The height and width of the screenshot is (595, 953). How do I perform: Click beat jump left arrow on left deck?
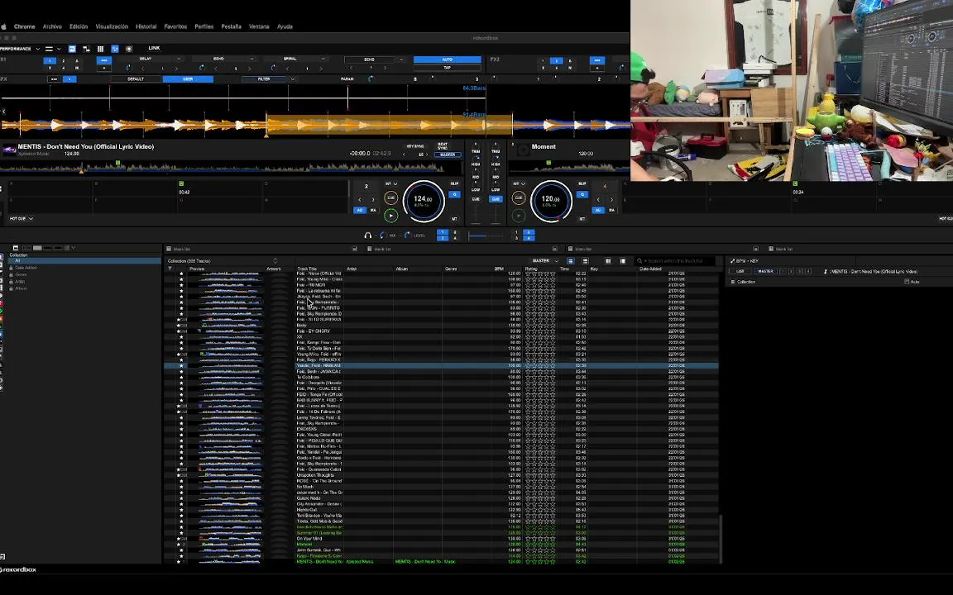[359, 199]
